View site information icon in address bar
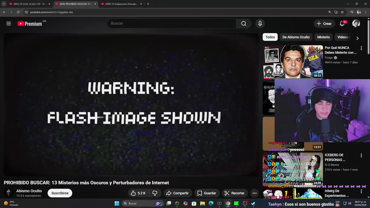The image size is (370, 208). tap(26, 12)
